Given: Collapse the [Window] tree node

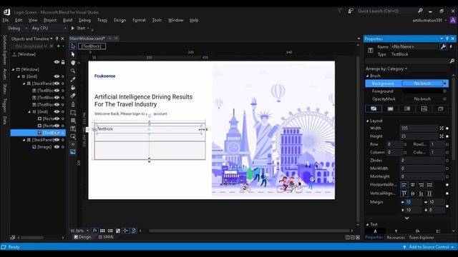Looking at the screenshot, I should coord(13,69).
